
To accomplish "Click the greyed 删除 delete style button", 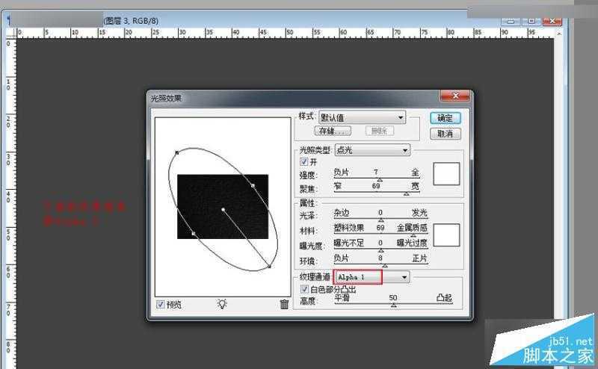I will [380, 131].
